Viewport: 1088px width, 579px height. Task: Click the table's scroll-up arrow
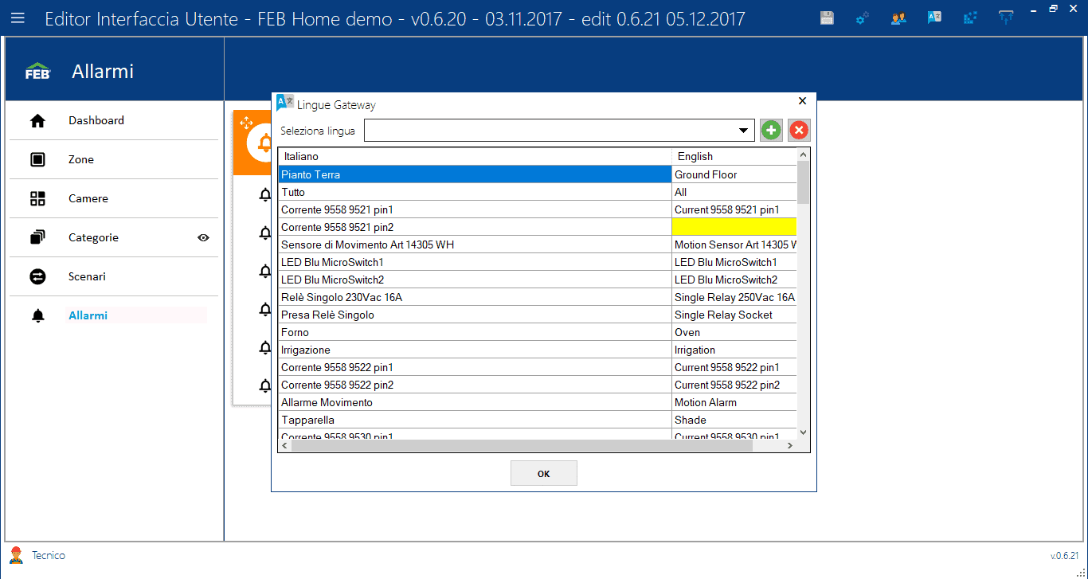coord(803,155)
